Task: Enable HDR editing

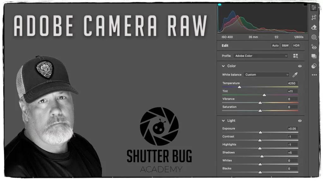Action: point(296,45)
